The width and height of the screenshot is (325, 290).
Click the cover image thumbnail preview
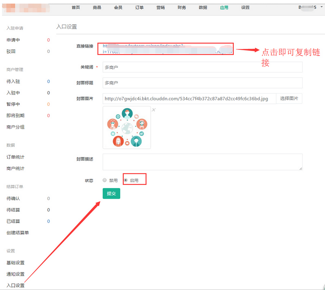coord(127,127)
